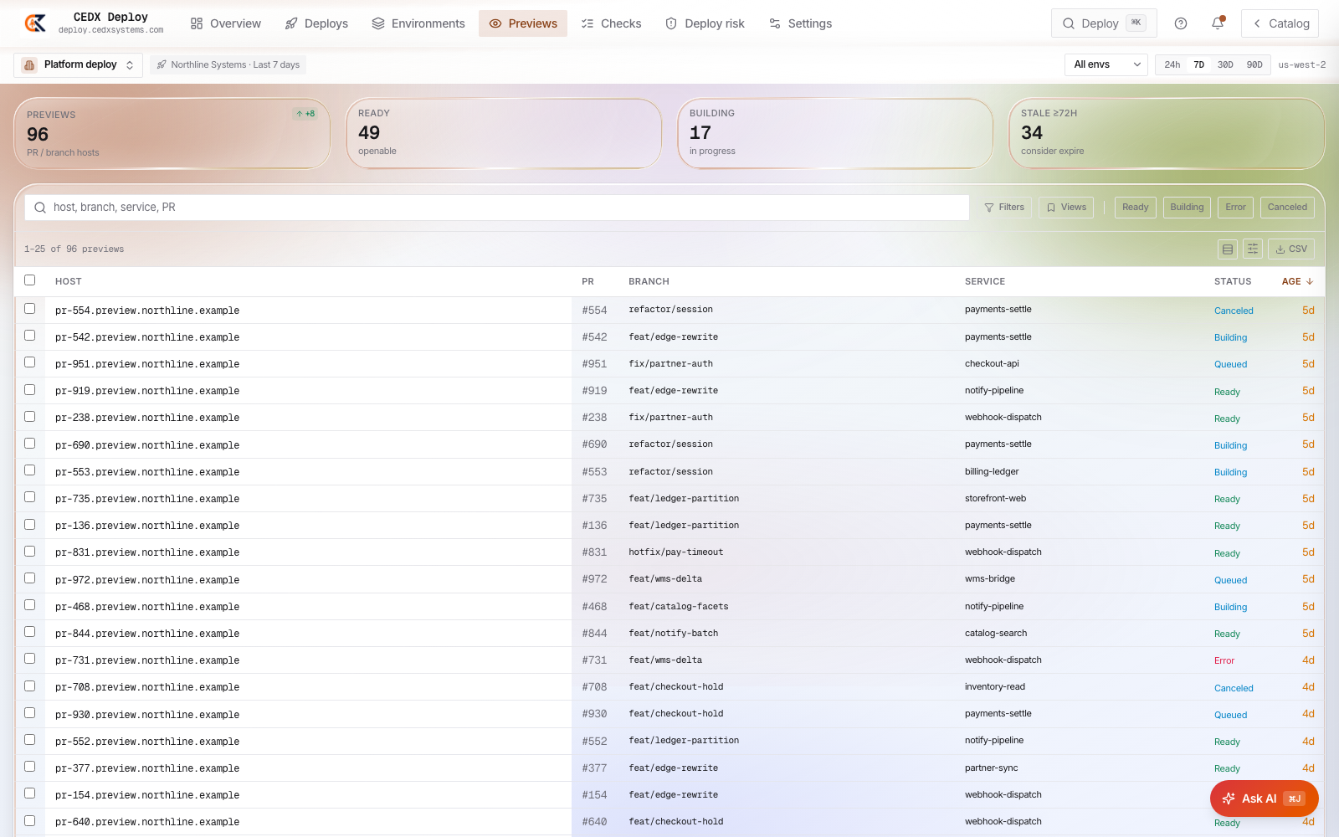Click the search magnifier icon in host search
Viewport: 1339px width, 837px height.
click(40, 208)
